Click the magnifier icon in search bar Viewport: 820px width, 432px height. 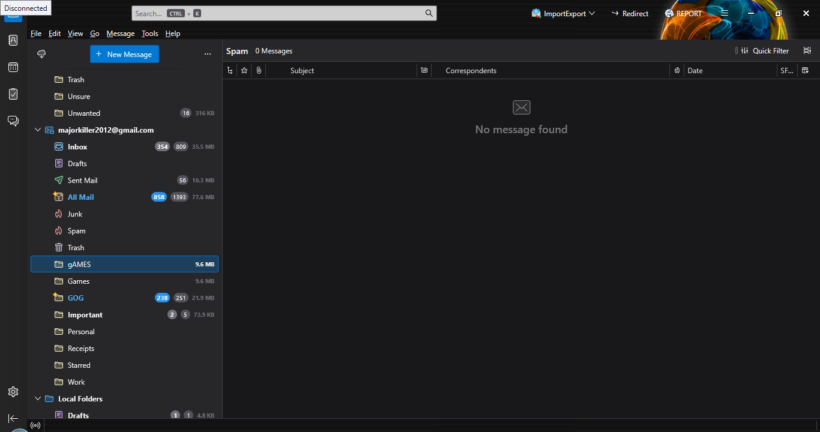429,13
